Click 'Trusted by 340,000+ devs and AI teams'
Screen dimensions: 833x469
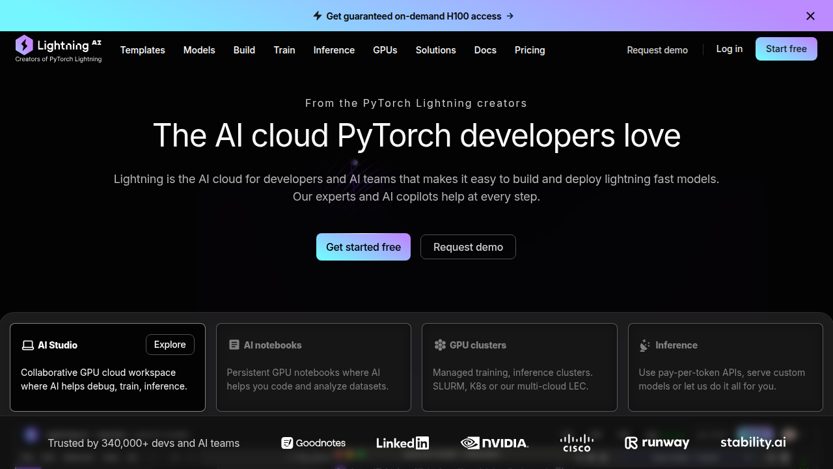pos(144,443)
